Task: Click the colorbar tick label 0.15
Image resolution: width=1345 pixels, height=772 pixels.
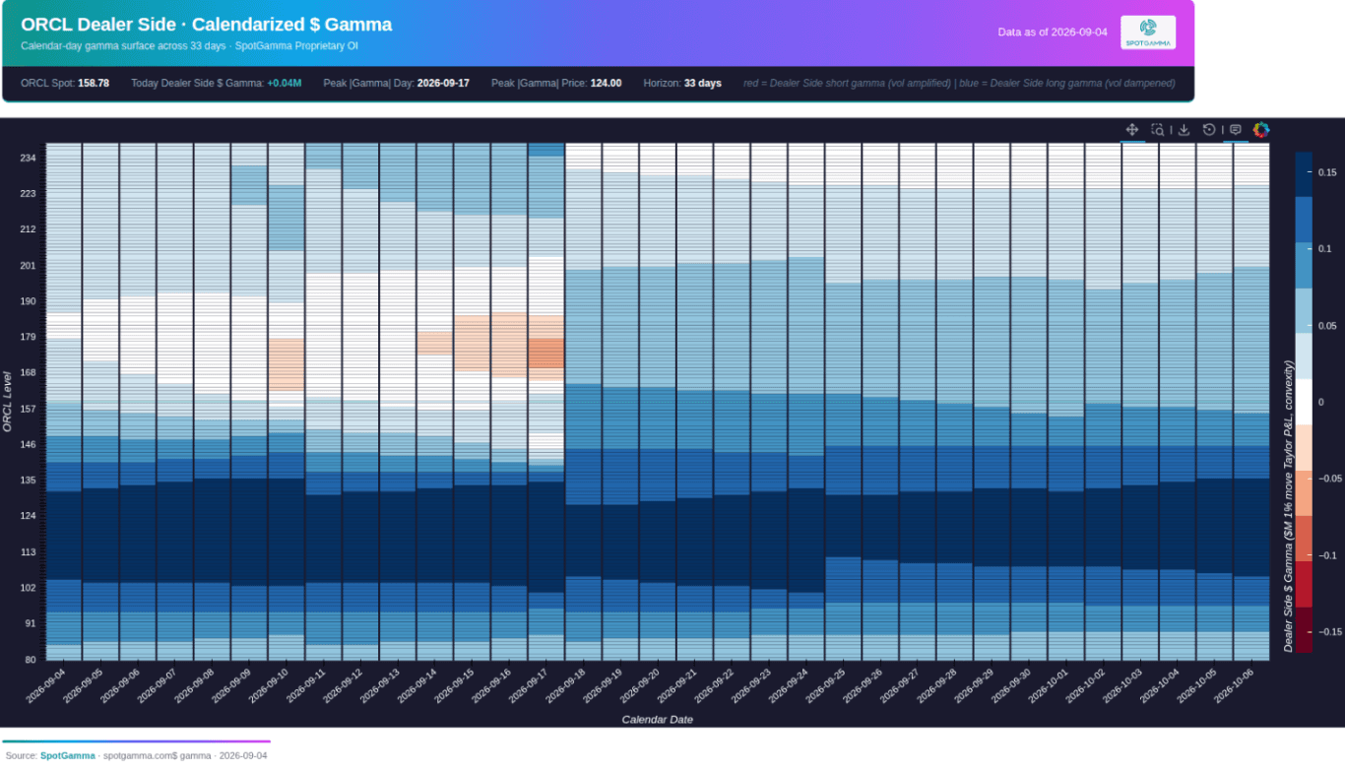Action: pyautogui.click(x=1326, y=172)
